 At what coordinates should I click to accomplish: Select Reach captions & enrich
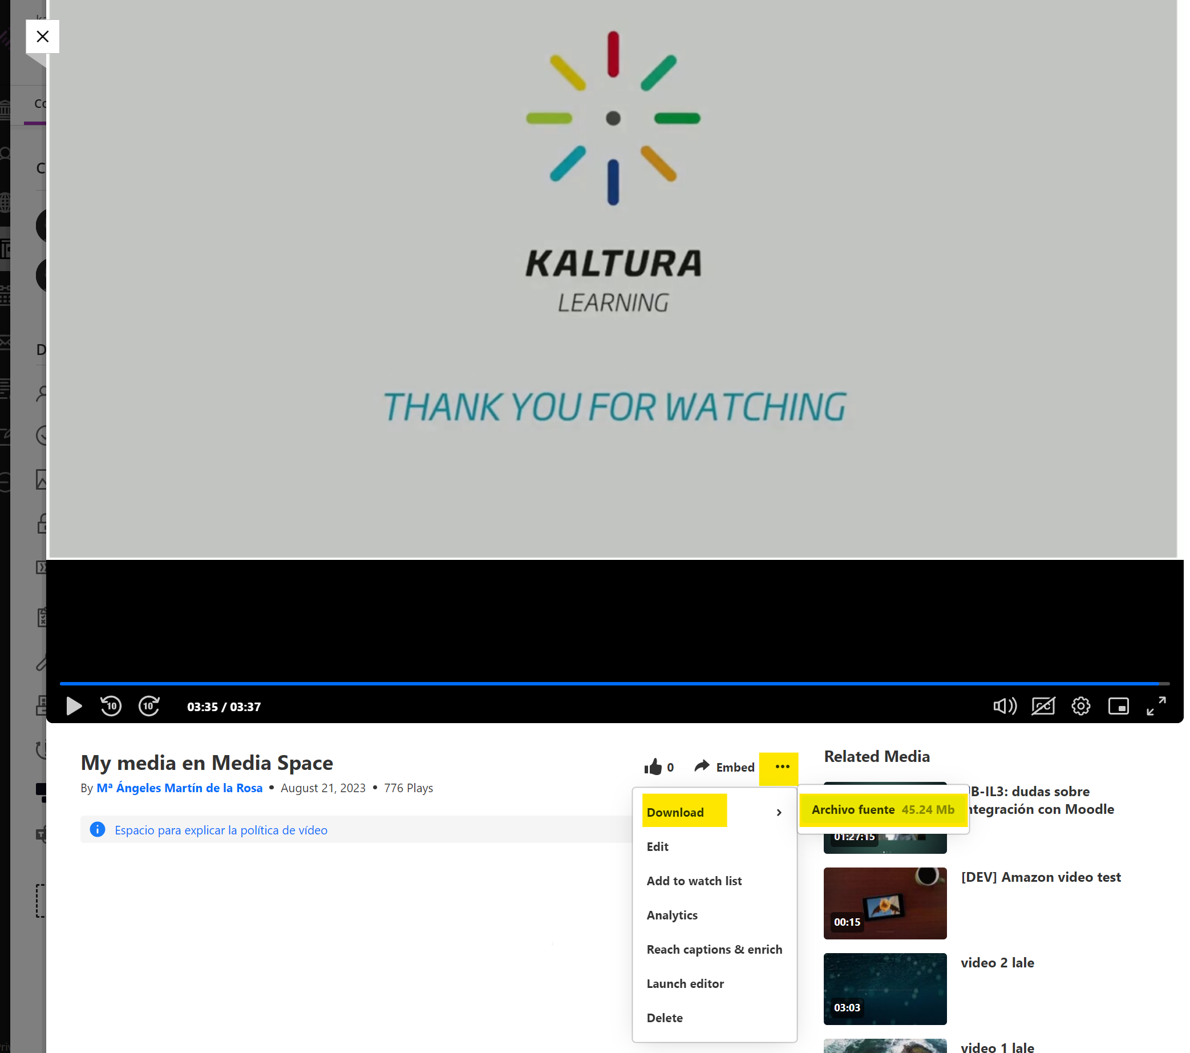[x=714, y=949]
